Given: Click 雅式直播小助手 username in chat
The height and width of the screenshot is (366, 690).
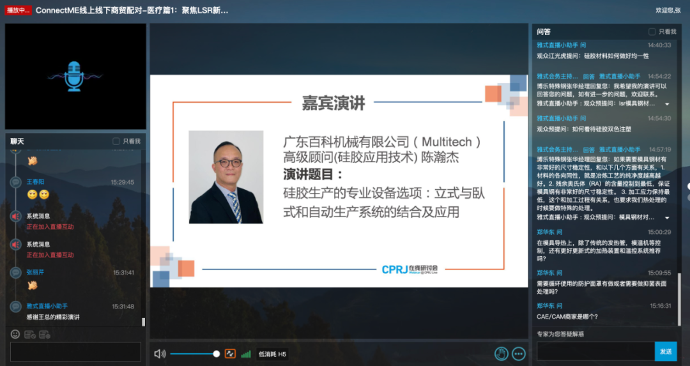Looking at the screenshot, I should 47,306.
